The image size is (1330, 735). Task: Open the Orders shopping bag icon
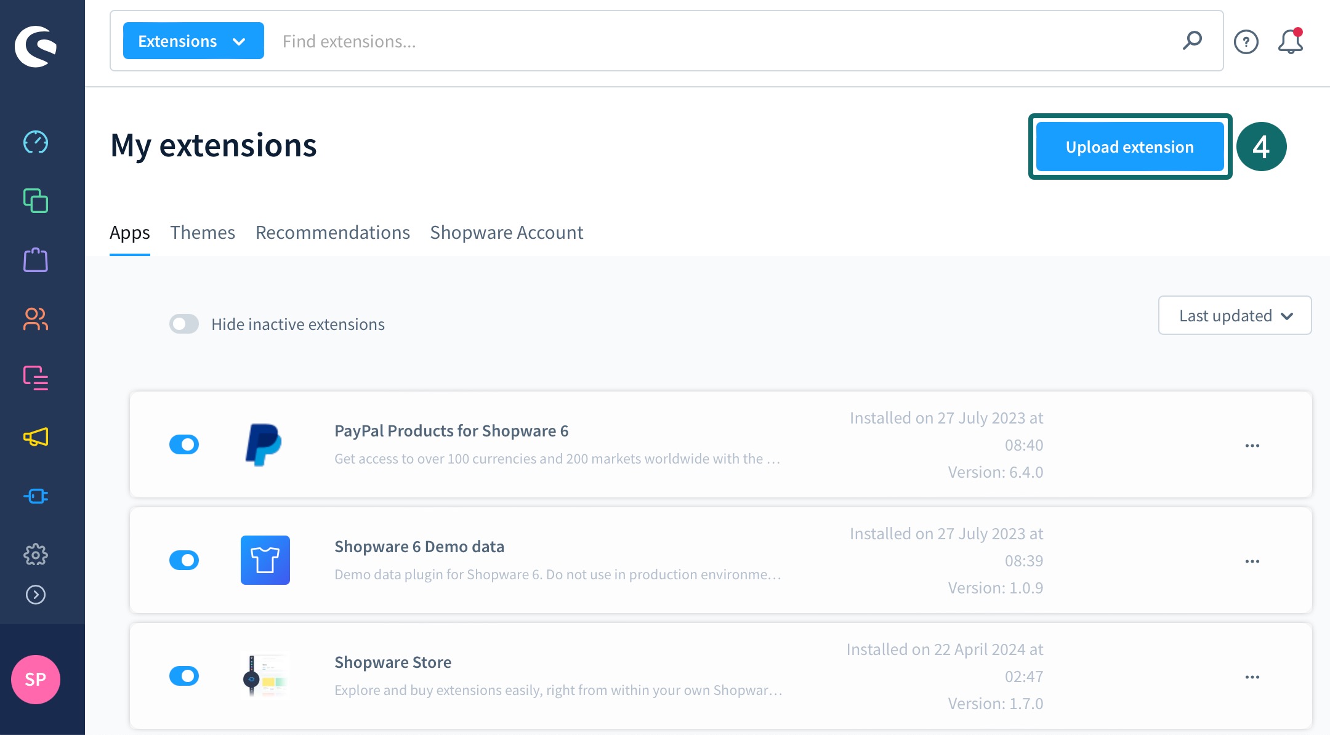click(x=36, y=260)
